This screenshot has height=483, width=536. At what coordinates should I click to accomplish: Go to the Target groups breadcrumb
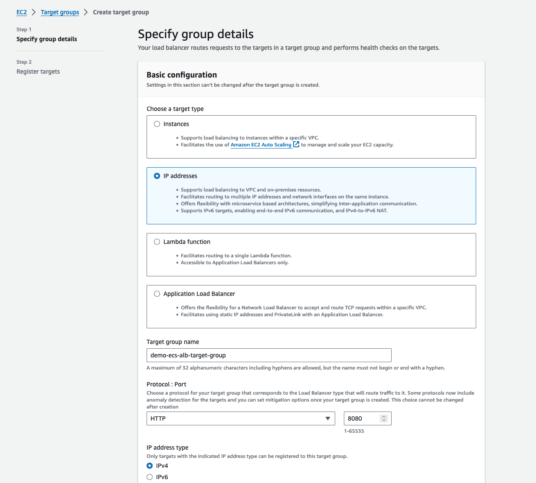click(60, 12)
